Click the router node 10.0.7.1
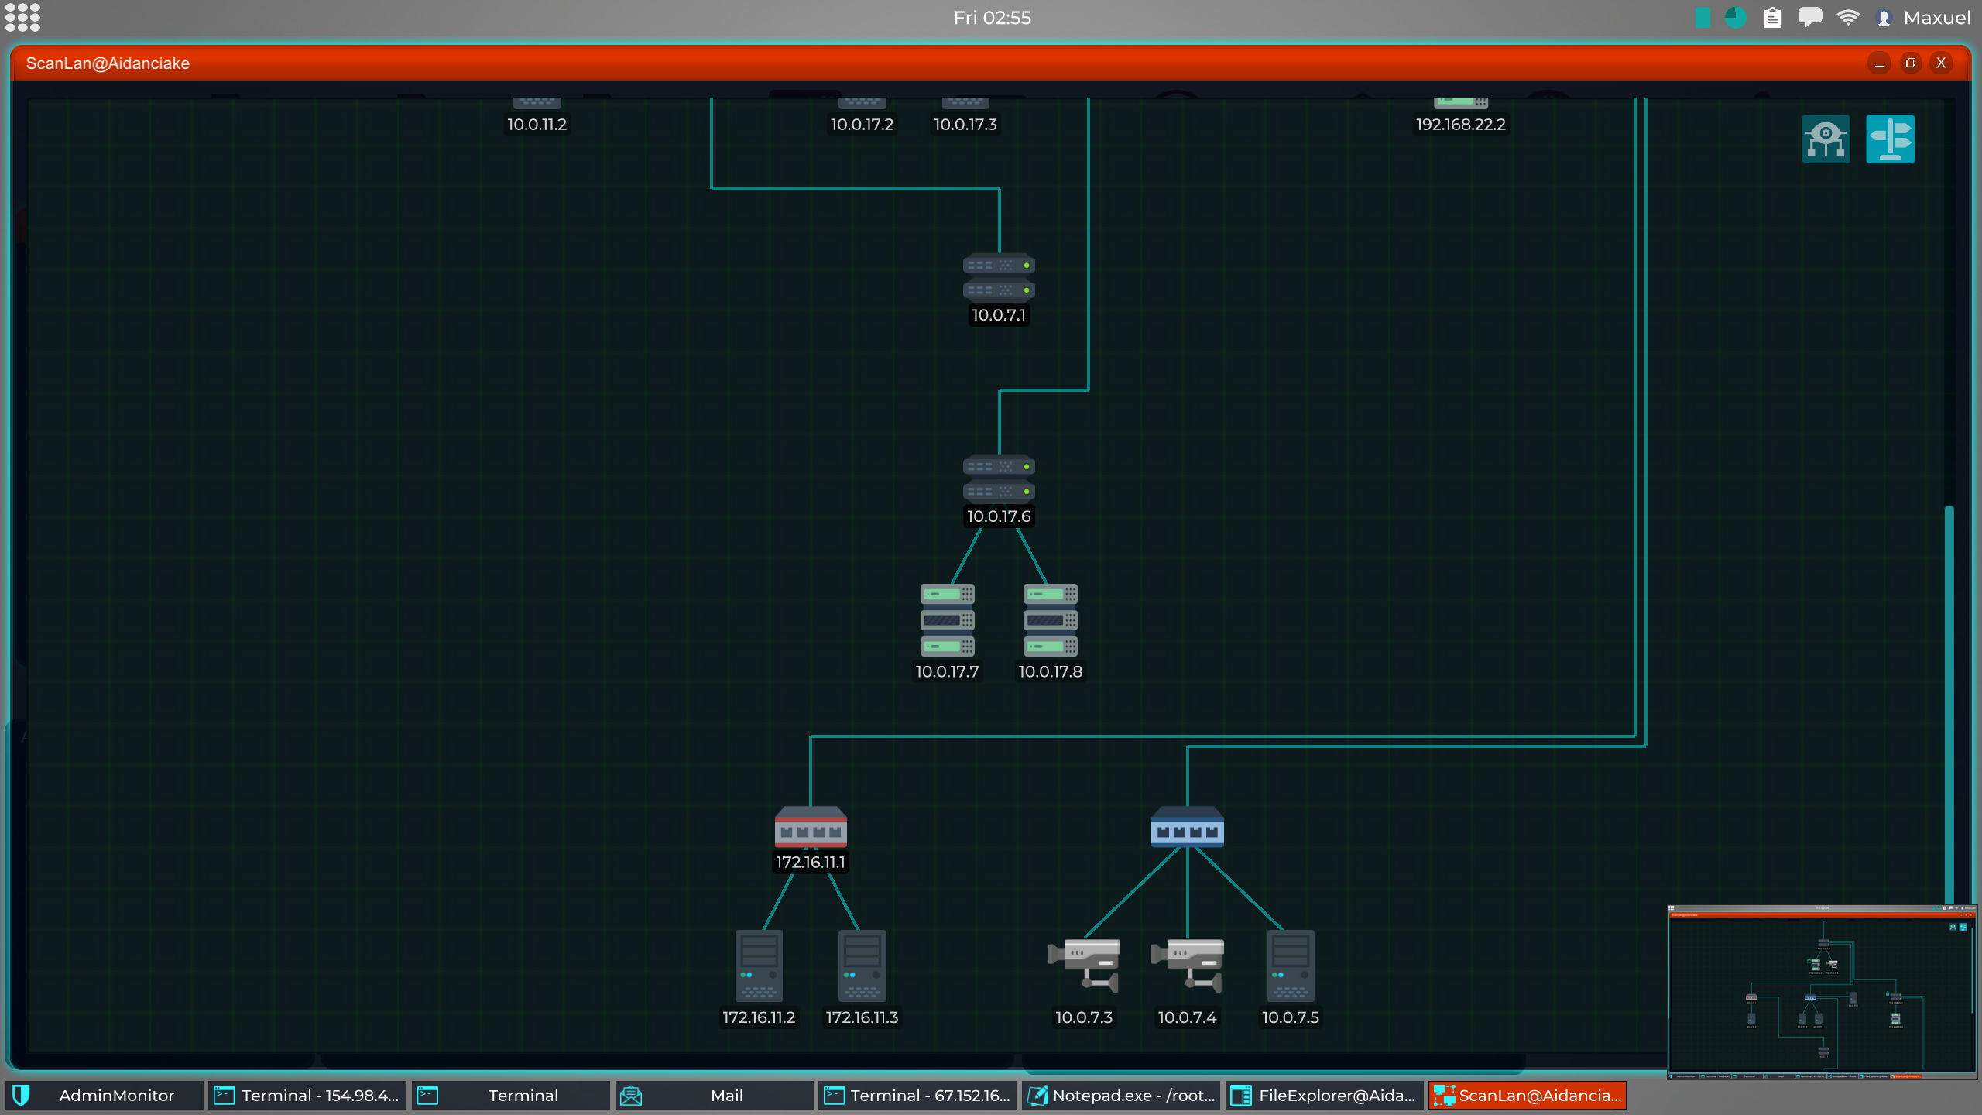The height and width of the screenshot is (1115, 1982). pyautogui.click(x=999, y=277)
